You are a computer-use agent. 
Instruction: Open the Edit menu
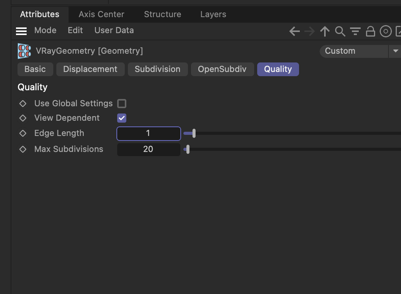click(x=75, y=30)
